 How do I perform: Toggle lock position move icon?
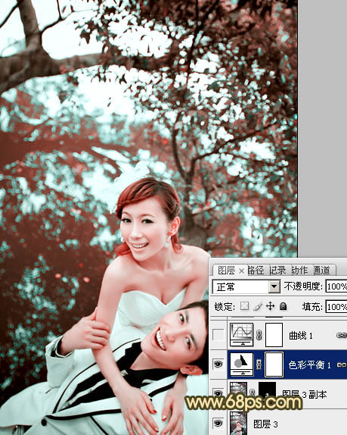pyautogui.click(x=270, y=306)
